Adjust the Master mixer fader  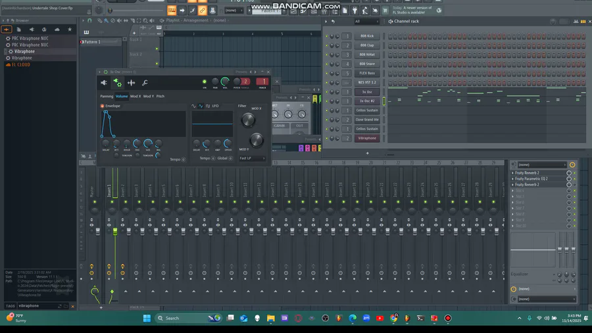(98, 232)
